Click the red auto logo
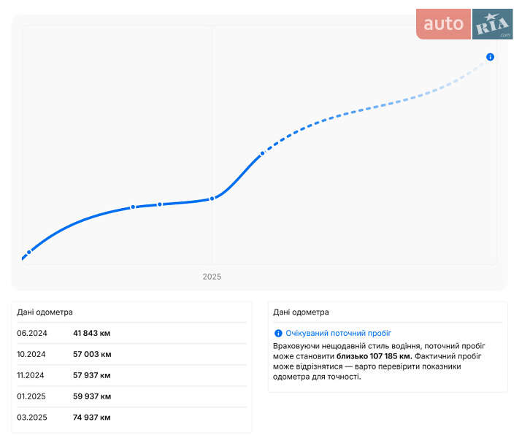 [444, 24]
